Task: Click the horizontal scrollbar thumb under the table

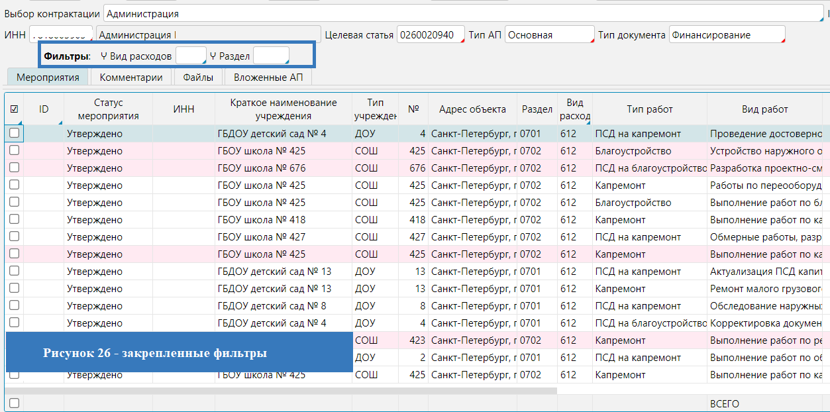Action: (281, 390)
